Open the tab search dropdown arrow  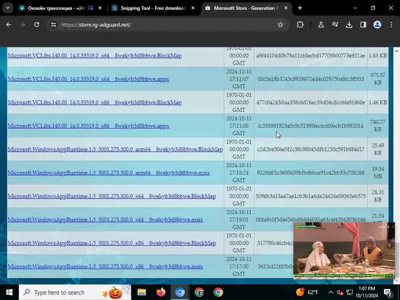8,8
